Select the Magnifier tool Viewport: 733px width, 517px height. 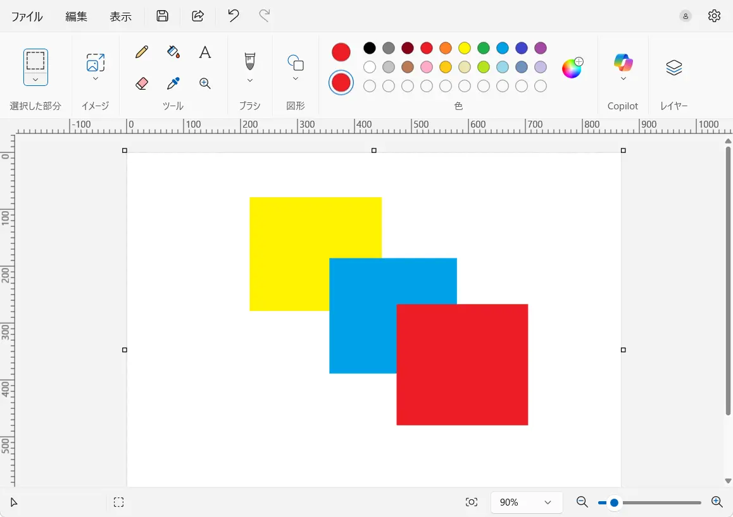(x=204, y=83)
